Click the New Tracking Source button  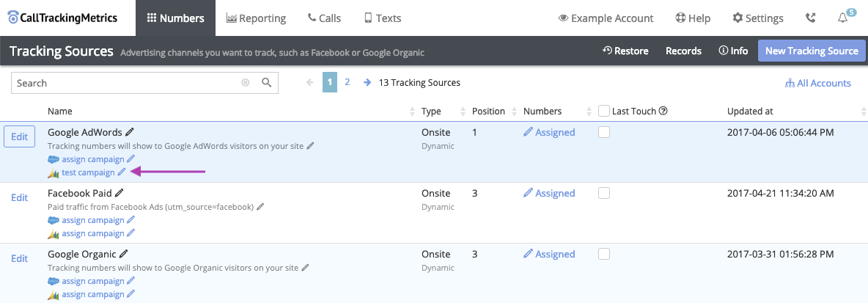click(x=811, y=51)
